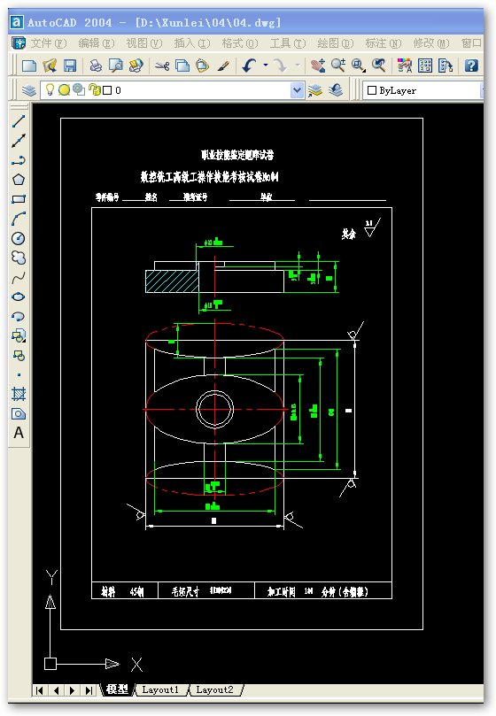Click the Publish icon
The image size is (496, 716).
pyautogui.click(x=136, y=65)
